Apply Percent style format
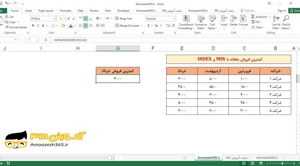 point(156,26)
